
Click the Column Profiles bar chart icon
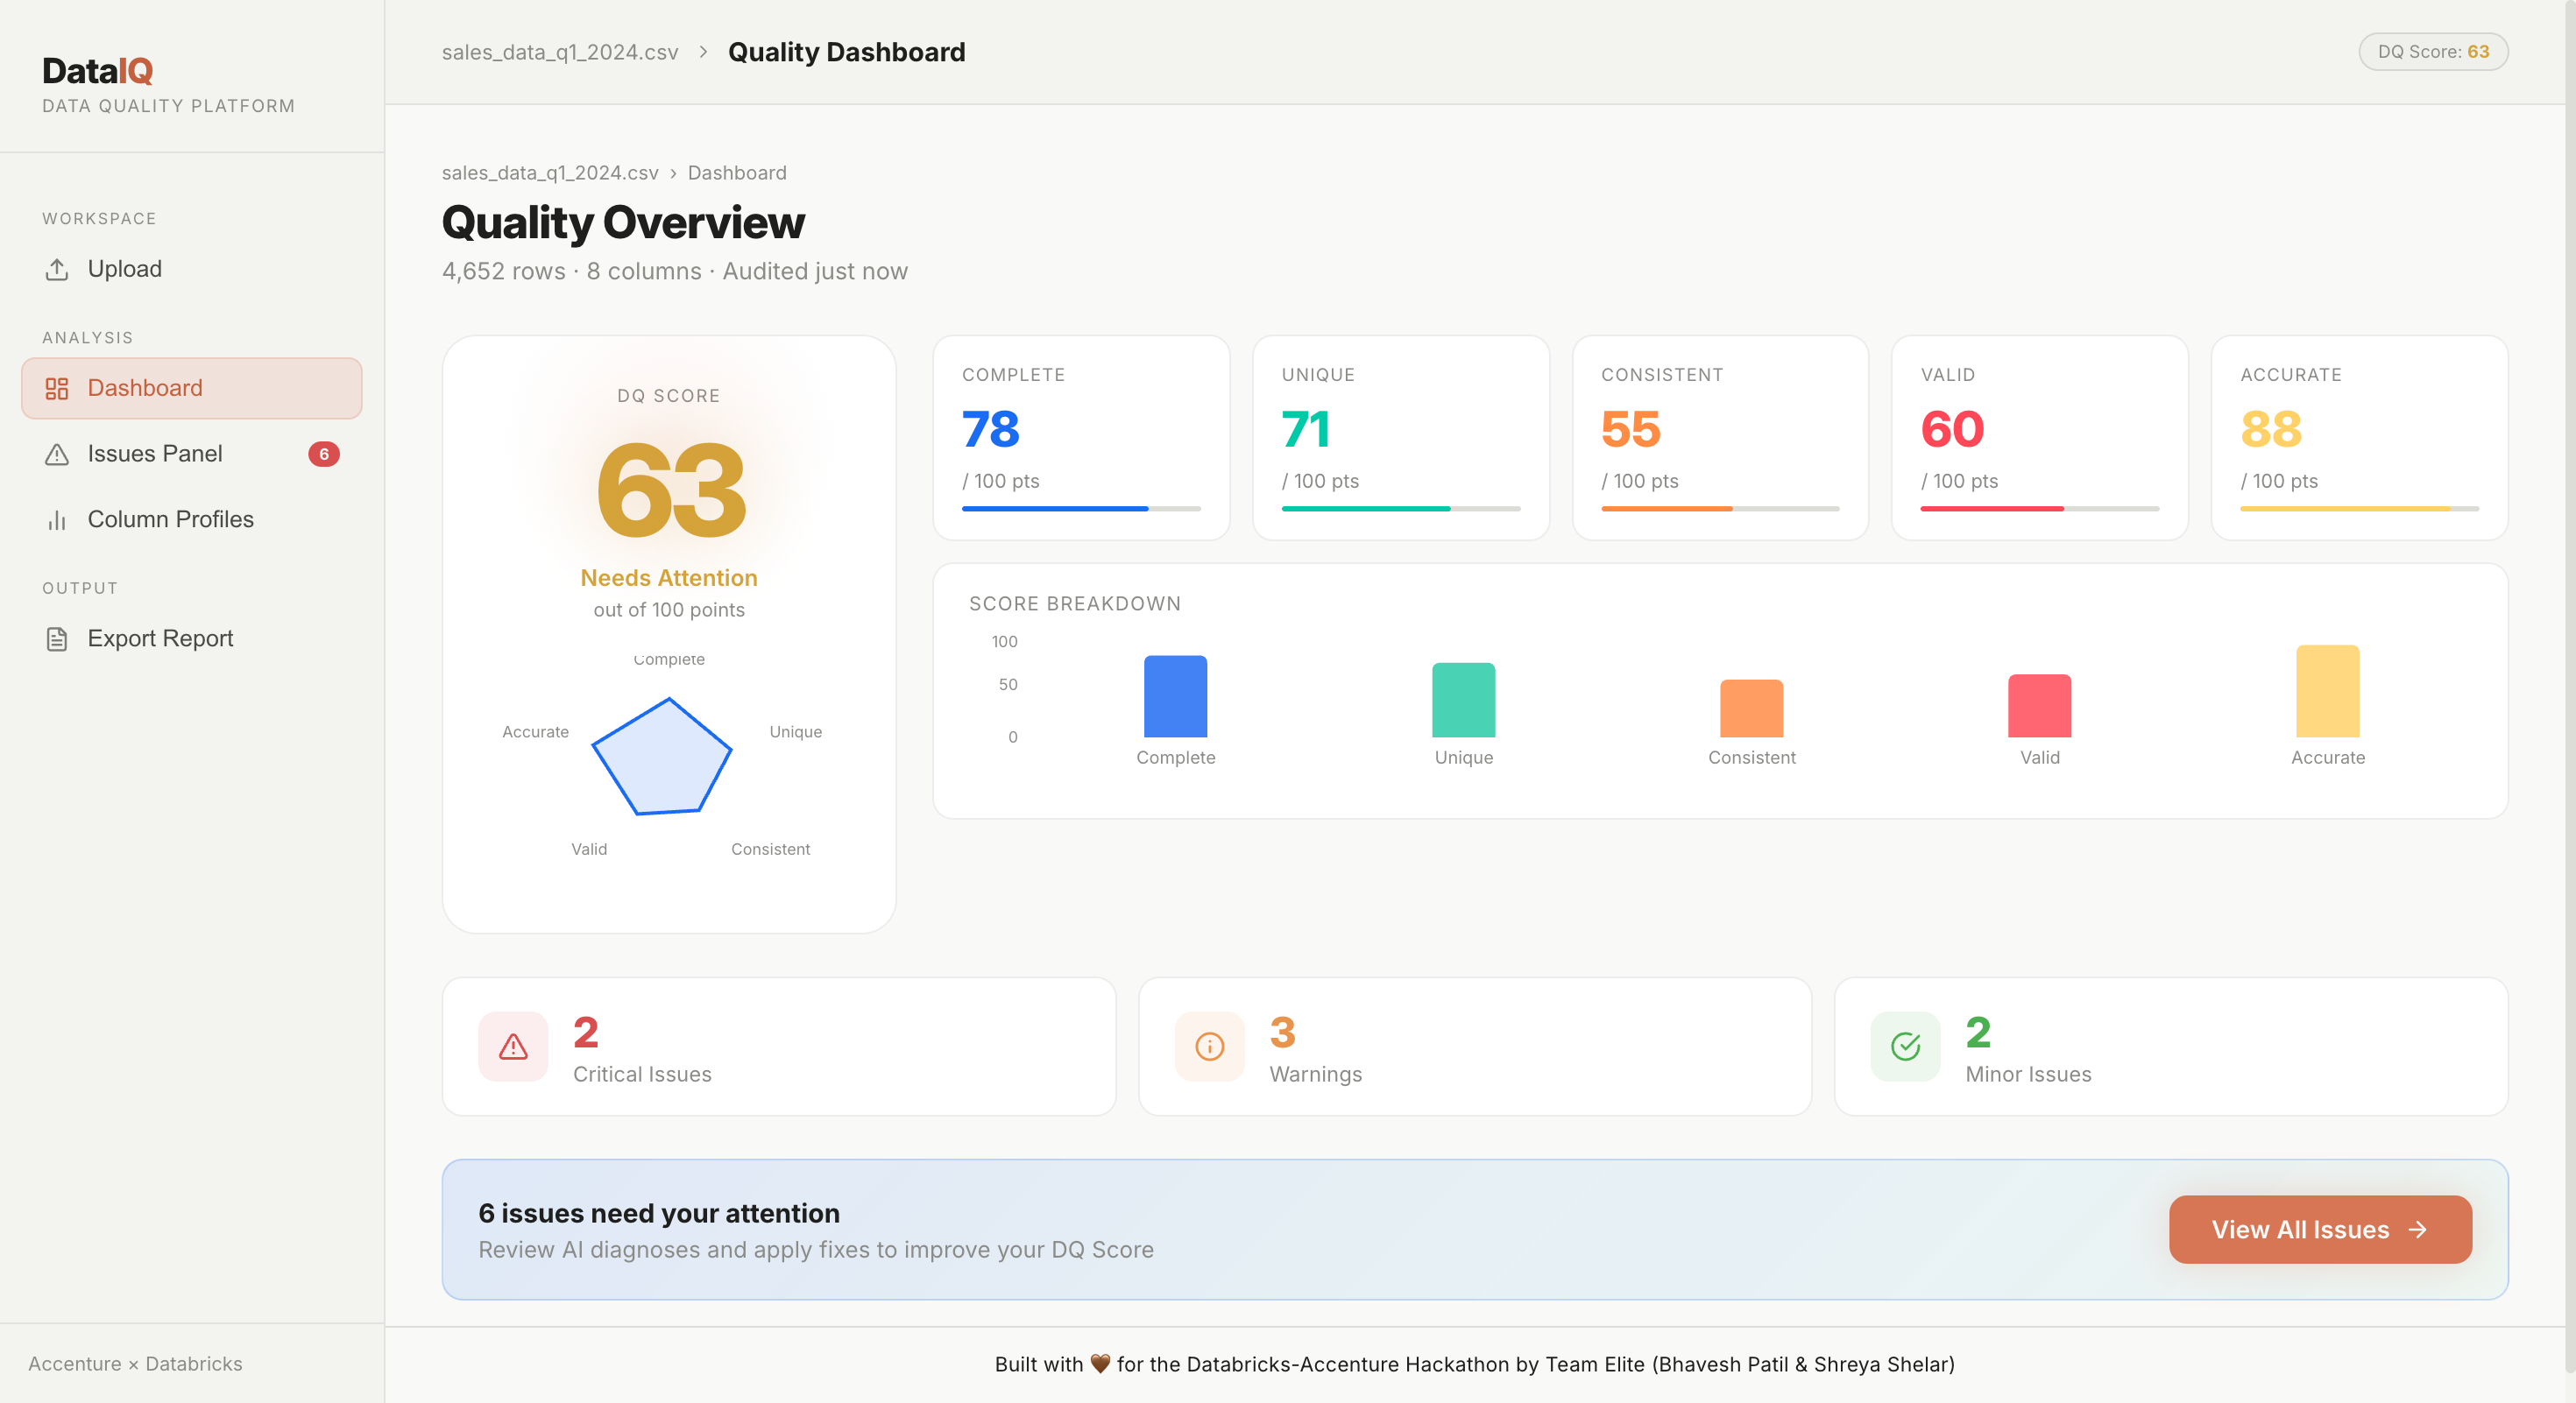coord(57,519)
